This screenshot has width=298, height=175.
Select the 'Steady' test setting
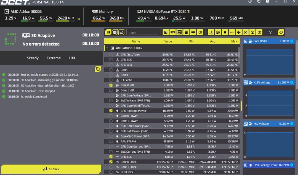tap(33, 58)
